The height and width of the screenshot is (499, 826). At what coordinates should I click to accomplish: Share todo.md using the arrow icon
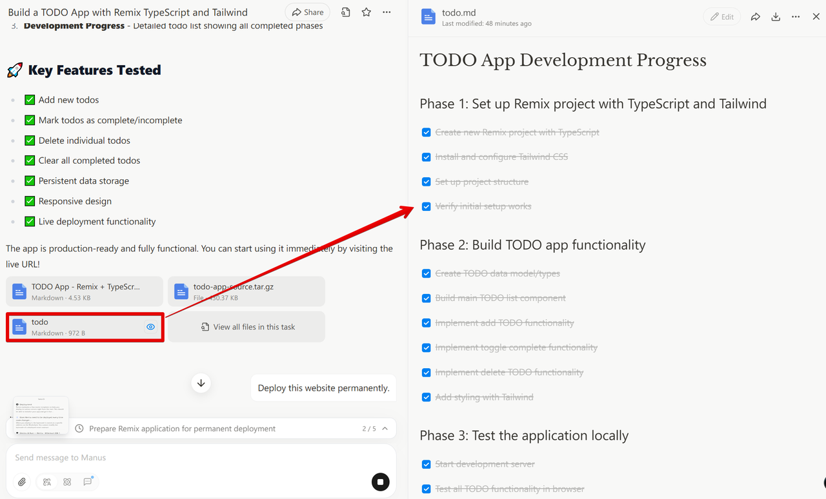tap(756, 17)
